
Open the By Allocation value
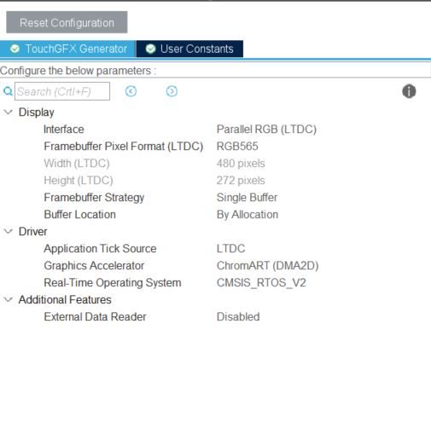[x=248, y=215]
